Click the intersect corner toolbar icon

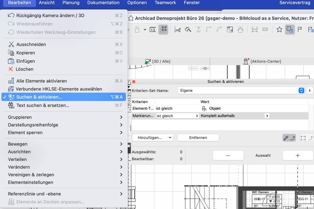(x=209, y=29)
